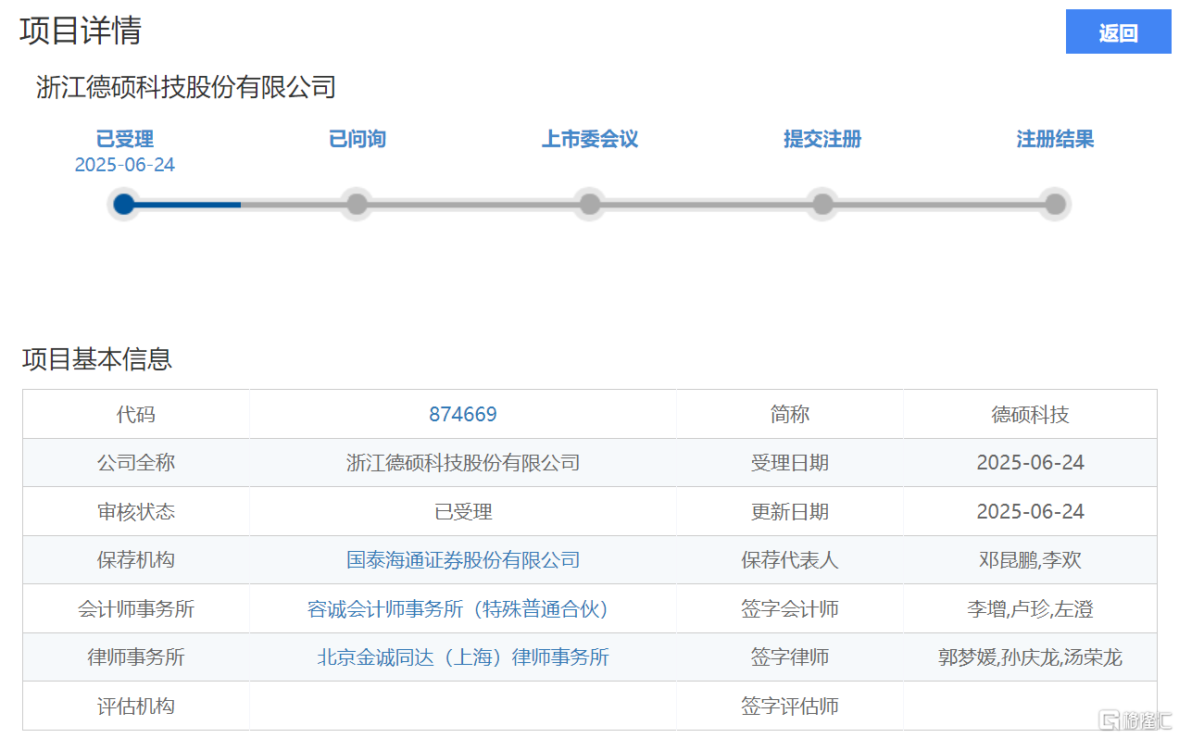Click the 签字评估师 label cell
Screen dimensions: 1179x738
click(790, 707)
